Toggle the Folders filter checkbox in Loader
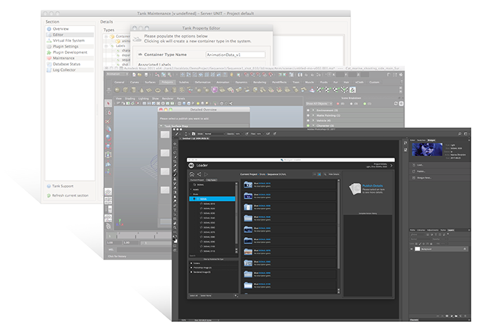This screenshot has height=333, width=479. (x=191, y=263)
